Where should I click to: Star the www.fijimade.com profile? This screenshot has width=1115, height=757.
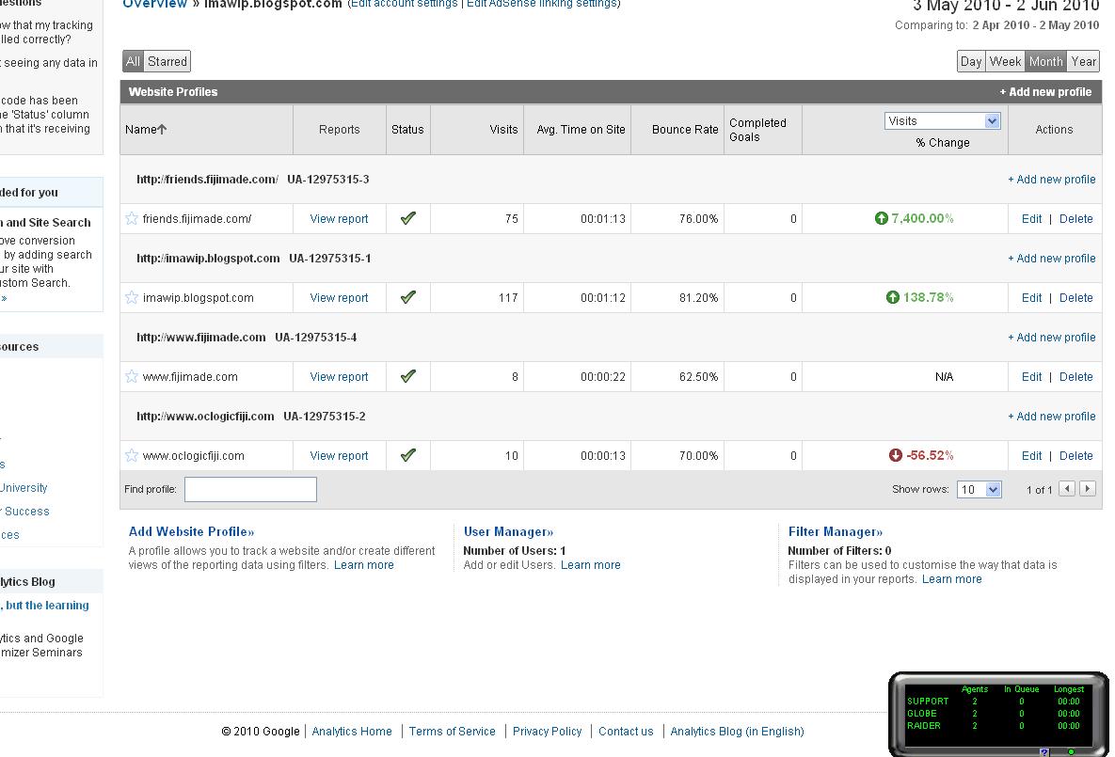point(132,376)
